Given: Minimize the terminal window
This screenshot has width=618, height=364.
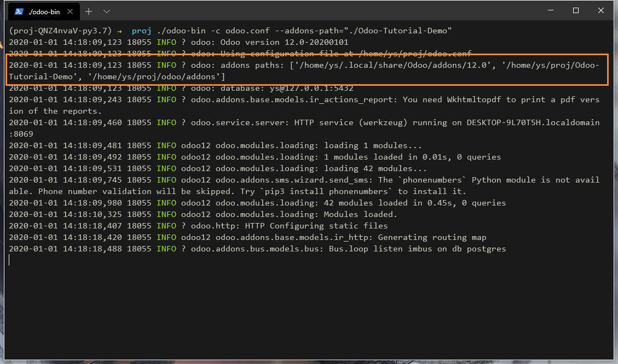Looking at the screenshot, I should tap(550, 11).
